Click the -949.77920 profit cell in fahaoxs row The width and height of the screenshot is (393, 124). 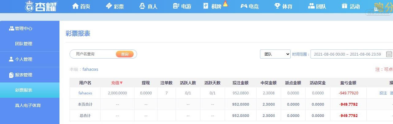(348, 93)
